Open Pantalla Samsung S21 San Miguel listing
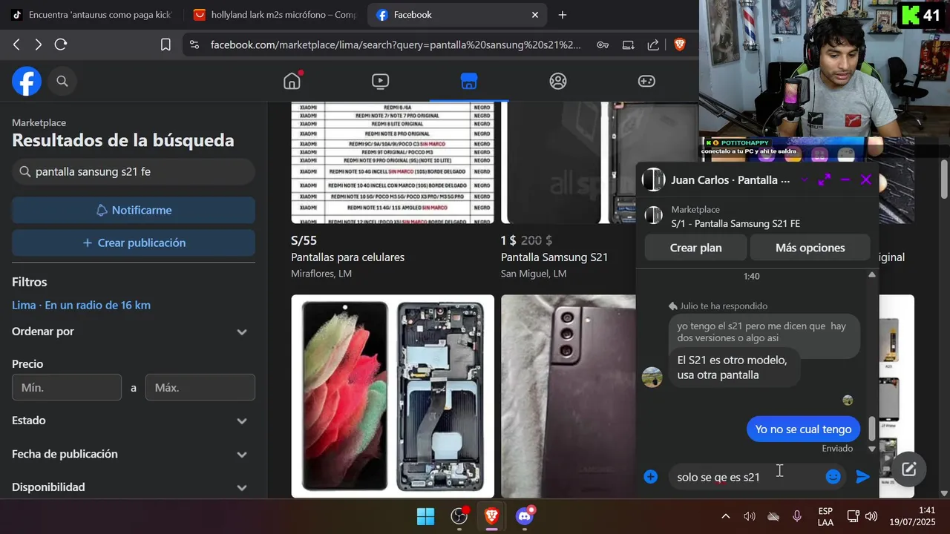The height and width of the screenshot is (534, 950). tap(568, 162)
